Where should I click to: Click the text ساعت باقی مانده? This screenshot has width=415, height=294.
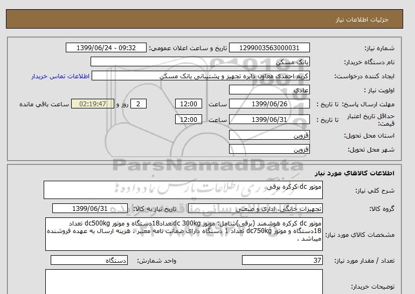[44, 104]
